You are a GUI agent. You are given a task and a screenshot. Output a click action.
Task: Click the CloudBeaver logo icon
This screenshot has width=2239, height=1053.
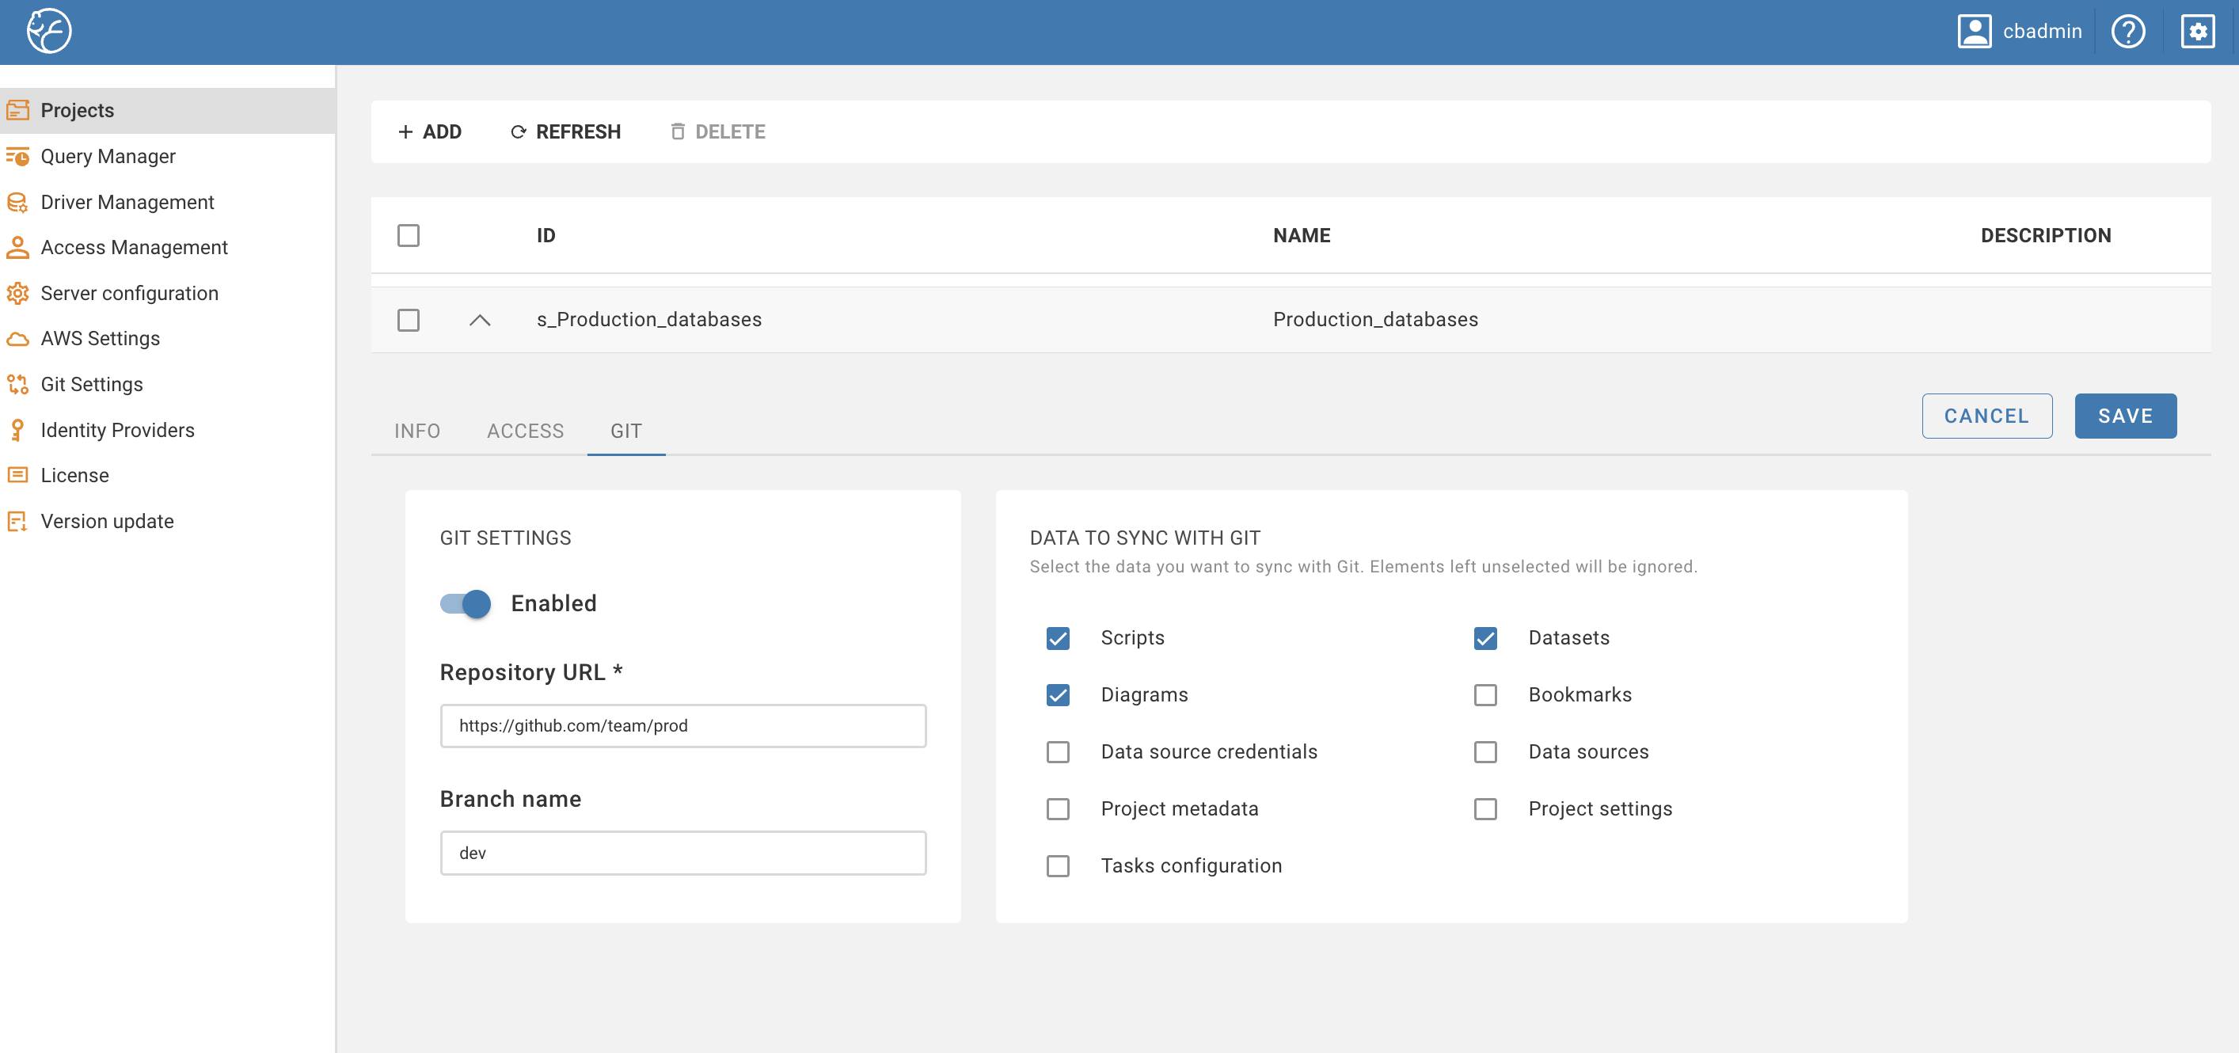pyautogui.click(x=48, y=32)
